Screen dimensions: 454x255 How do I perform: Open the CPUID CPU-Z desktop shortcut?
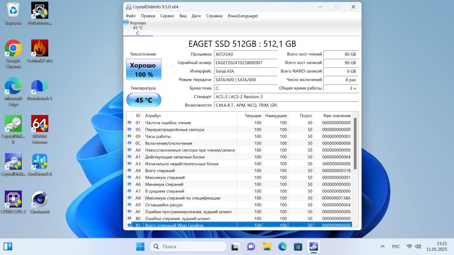pyautogui.click(x=13, y=202)
